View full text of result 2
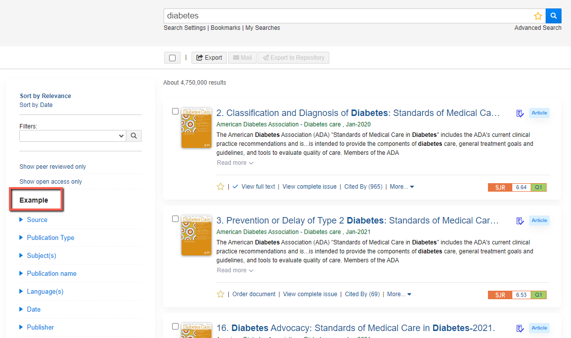Image resolution: width=571 pixels, height=338 pixels. (x=258, y=187)
